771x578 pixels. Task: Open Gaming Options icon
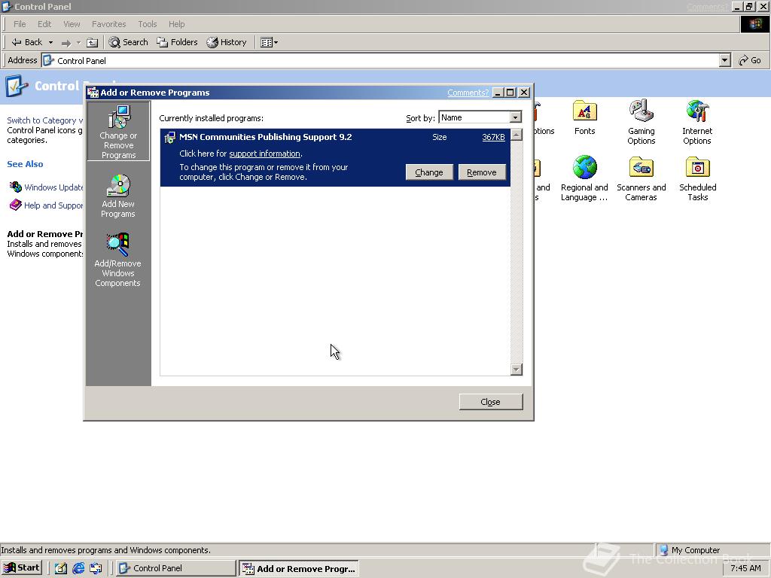click(641, 122)
